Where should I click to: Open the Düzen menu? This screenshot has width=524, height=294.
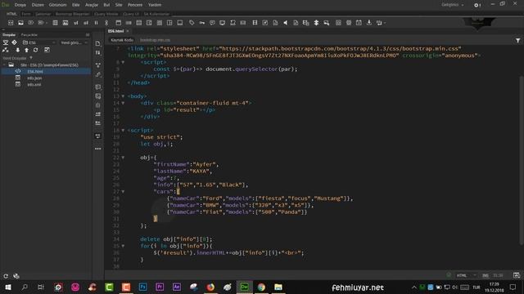(x=38, y=5)
